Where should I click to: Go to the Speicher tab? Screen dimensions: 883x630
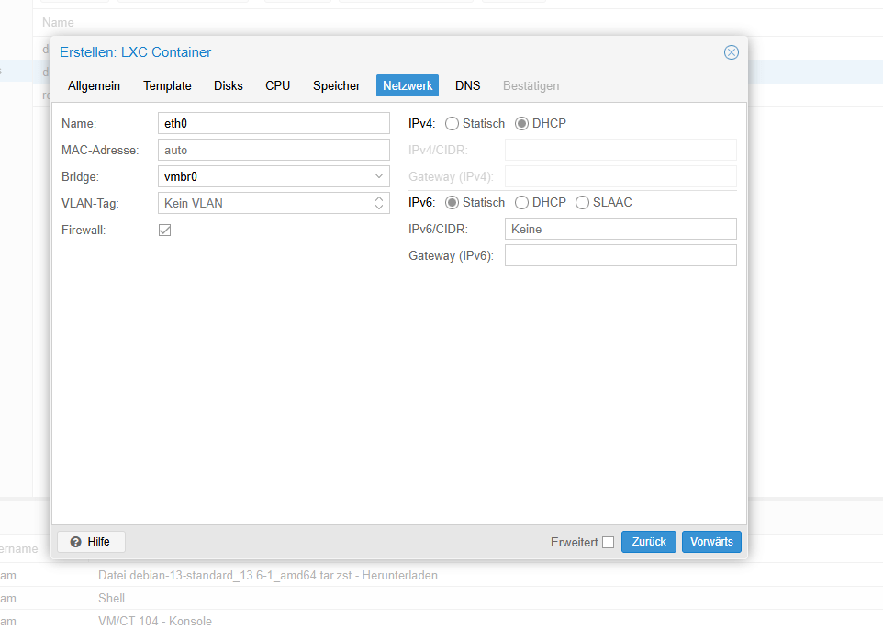(336, 85)
